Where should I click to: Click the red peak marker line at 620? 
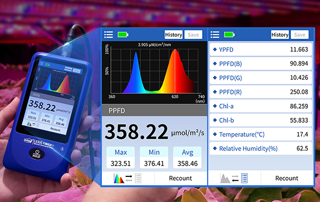tap(175, 71)
